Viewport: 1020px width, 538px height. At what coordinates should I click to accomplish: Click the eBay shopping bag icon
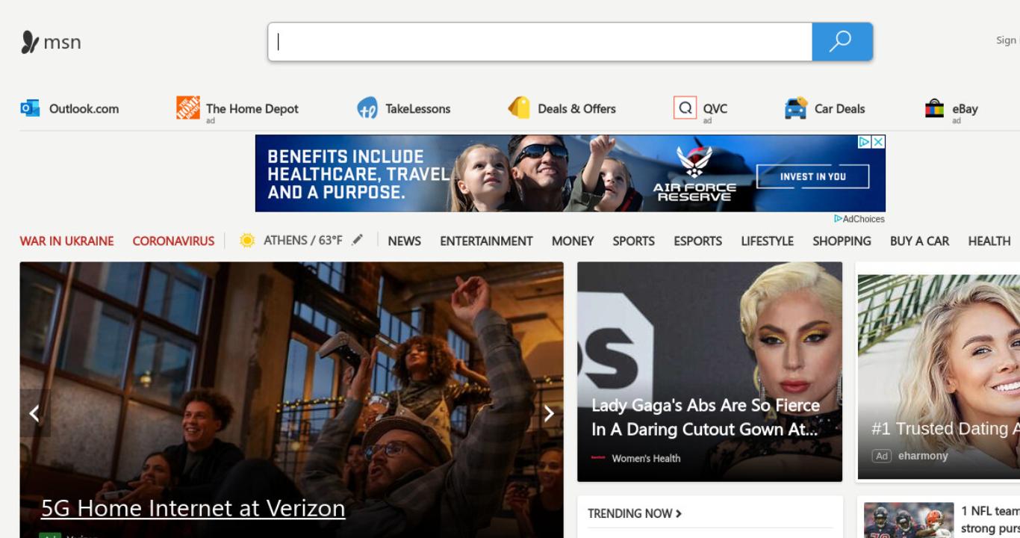click(x=934, y=108)
